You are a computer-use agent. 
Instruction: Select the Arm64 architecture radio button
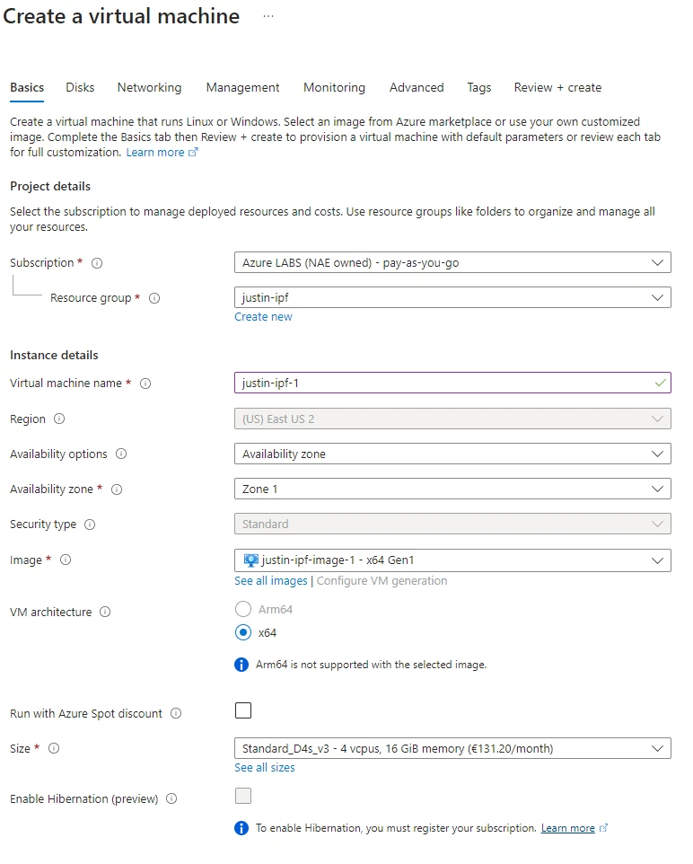point(243,609)
